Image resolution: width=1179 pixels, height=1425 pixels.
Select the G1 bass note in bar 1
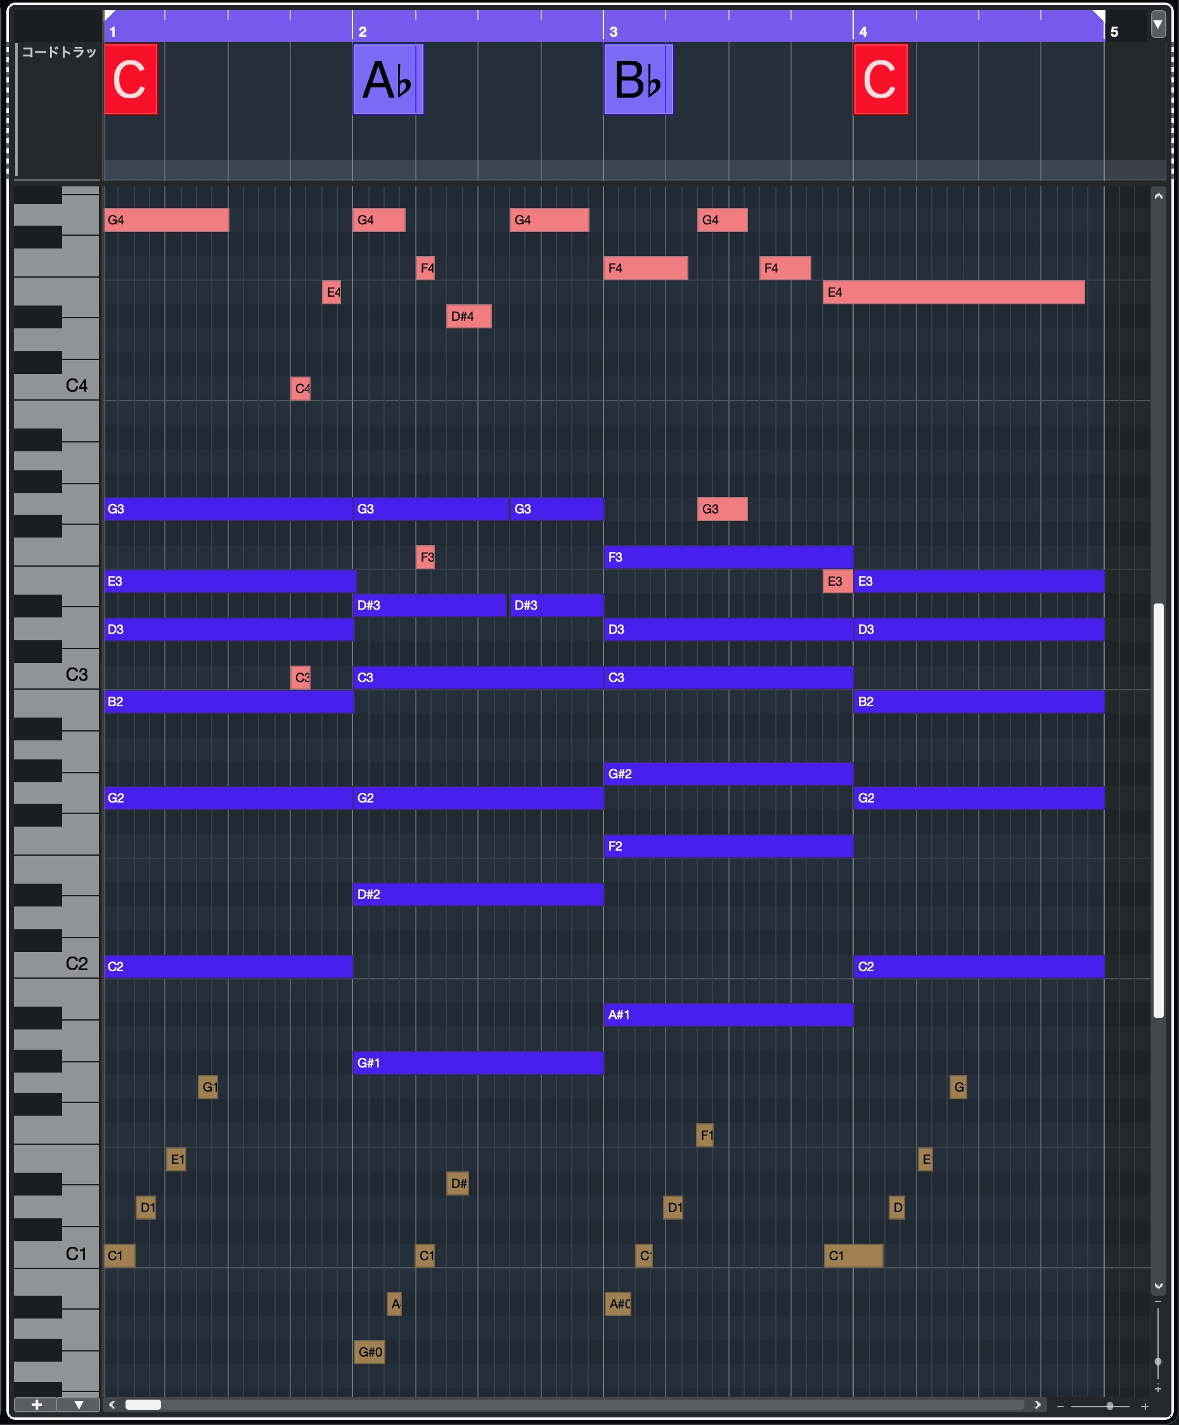(x=209, y=1087)
